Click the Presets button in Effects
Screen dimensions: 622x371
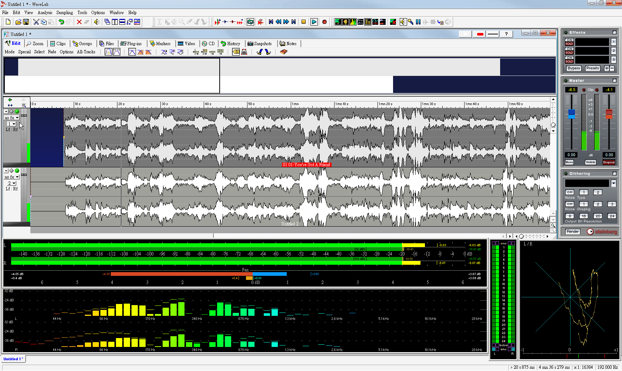[x=592, y=68]
